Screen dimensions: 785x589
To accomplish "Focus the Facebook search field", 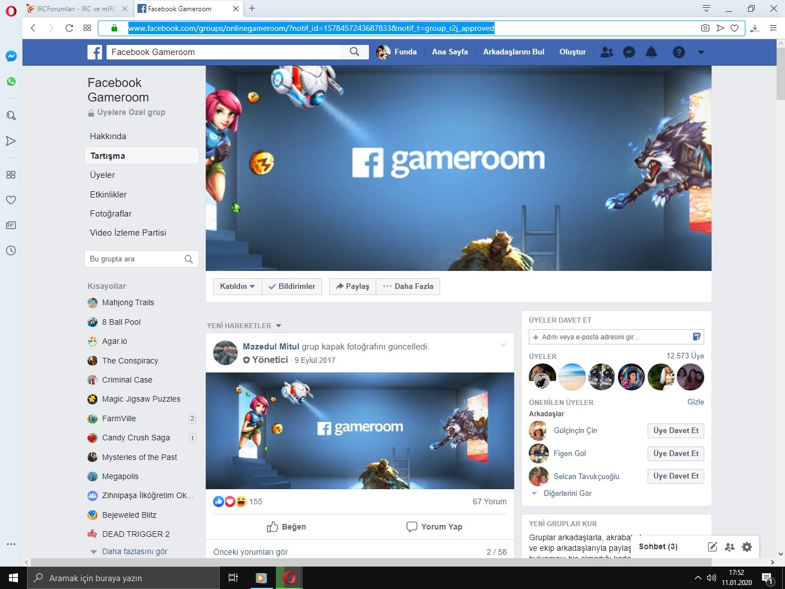I will point(223,52).
